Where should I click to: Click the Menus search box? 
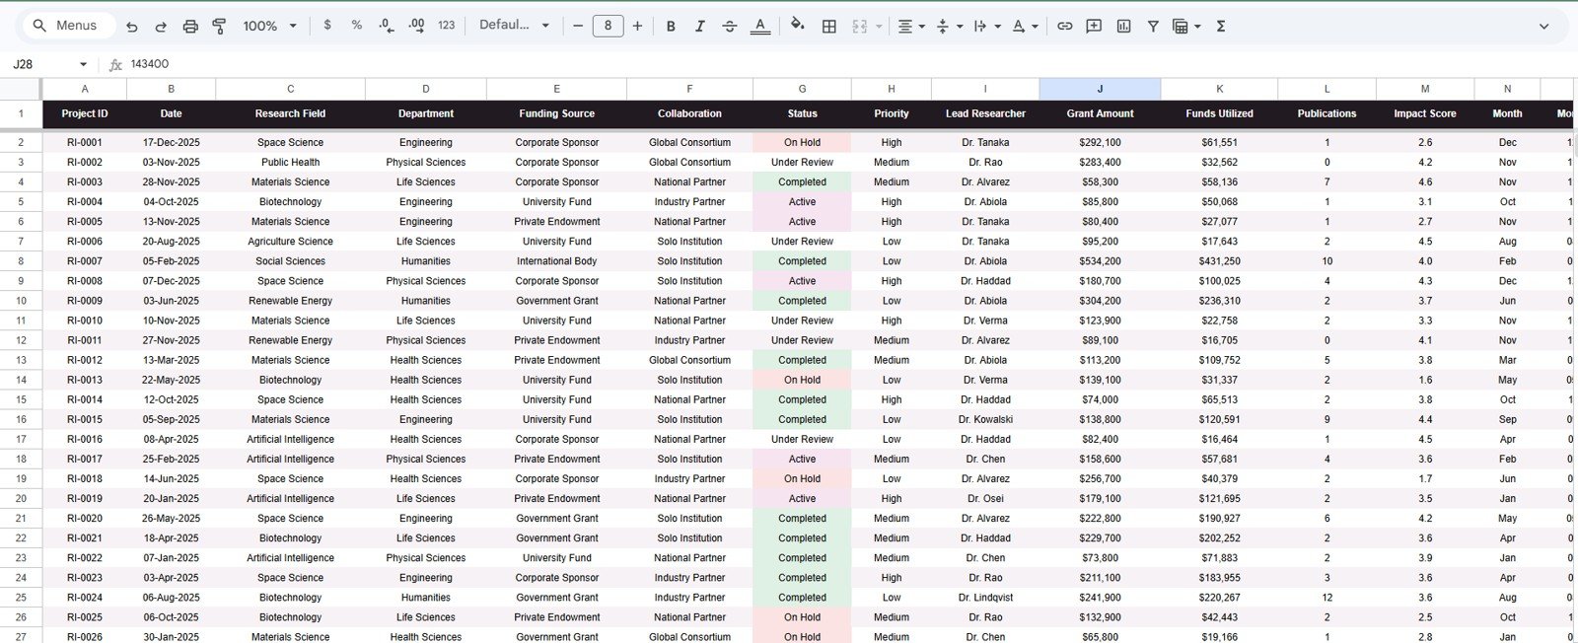point(67,26)
